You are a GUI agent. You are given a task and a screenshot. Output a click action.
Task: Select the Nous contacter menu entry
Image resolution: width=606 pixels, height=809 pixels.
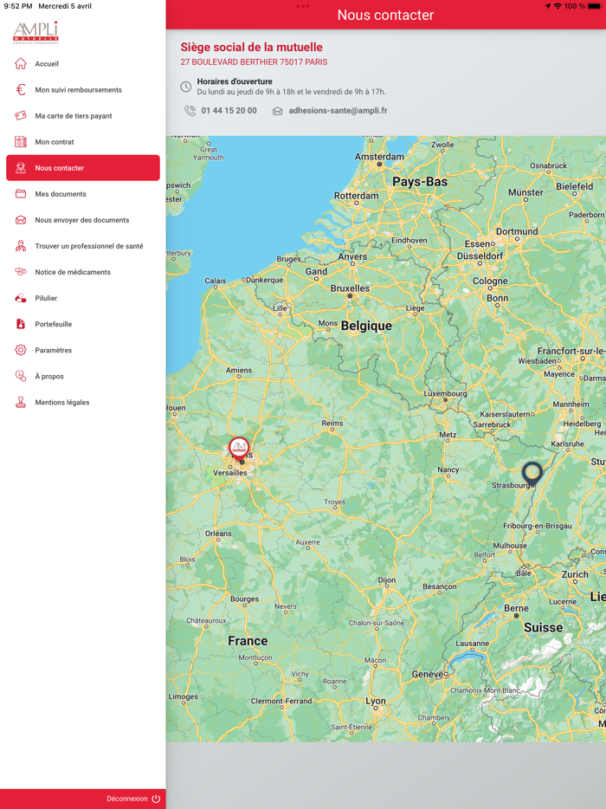pos(83,168)
